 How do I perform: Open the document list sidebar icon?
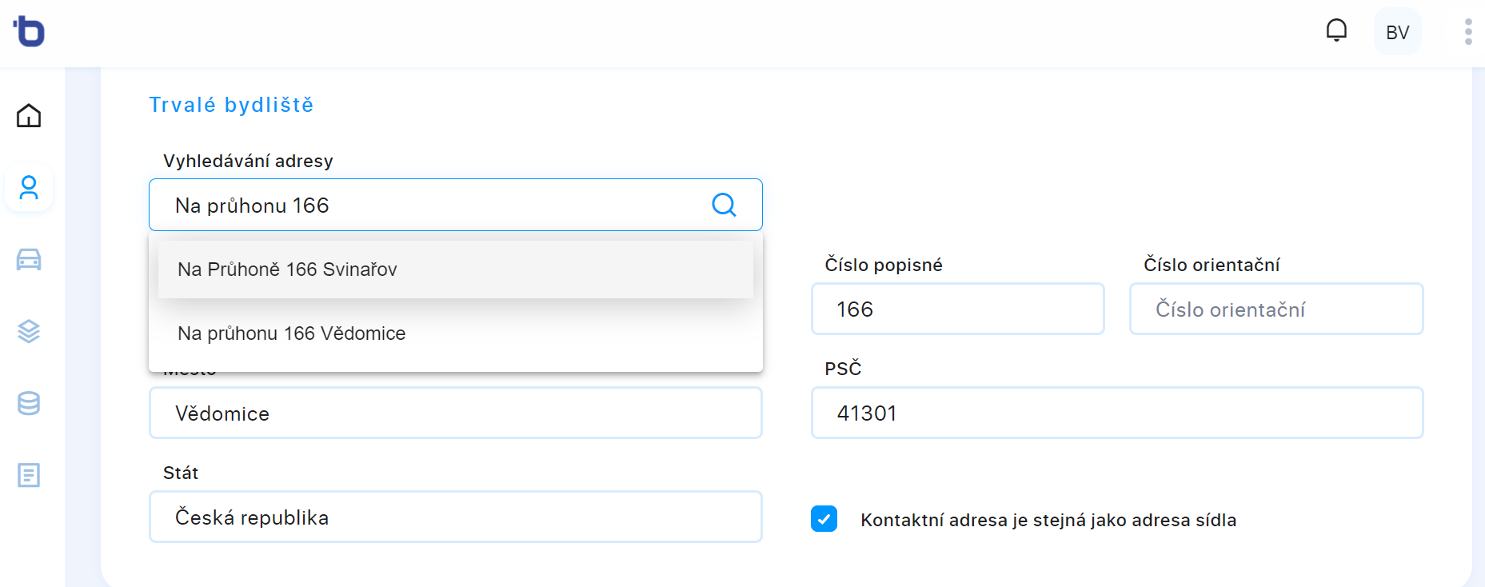(x=29, y=475)
